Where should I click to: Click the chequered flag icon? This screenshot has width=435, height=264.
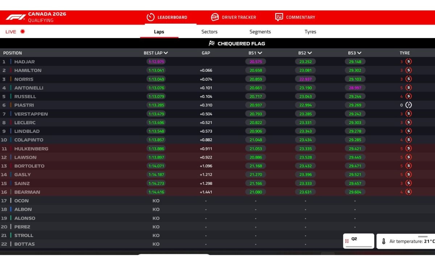(212, 43)
